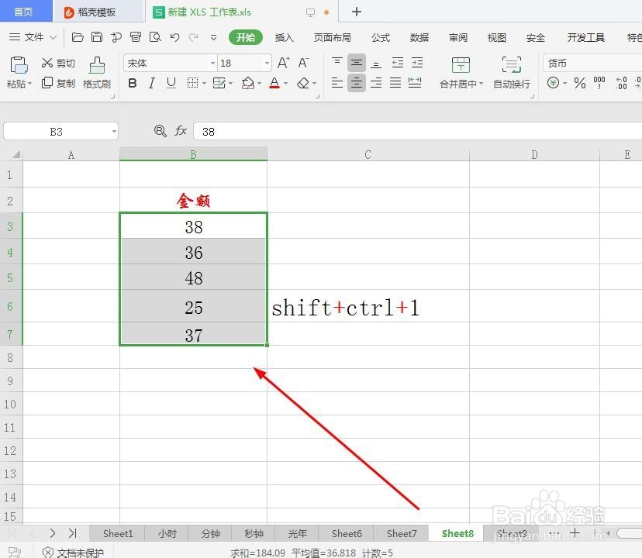Click the increase font size icon

pyautogui.click(x=282, y=63)
